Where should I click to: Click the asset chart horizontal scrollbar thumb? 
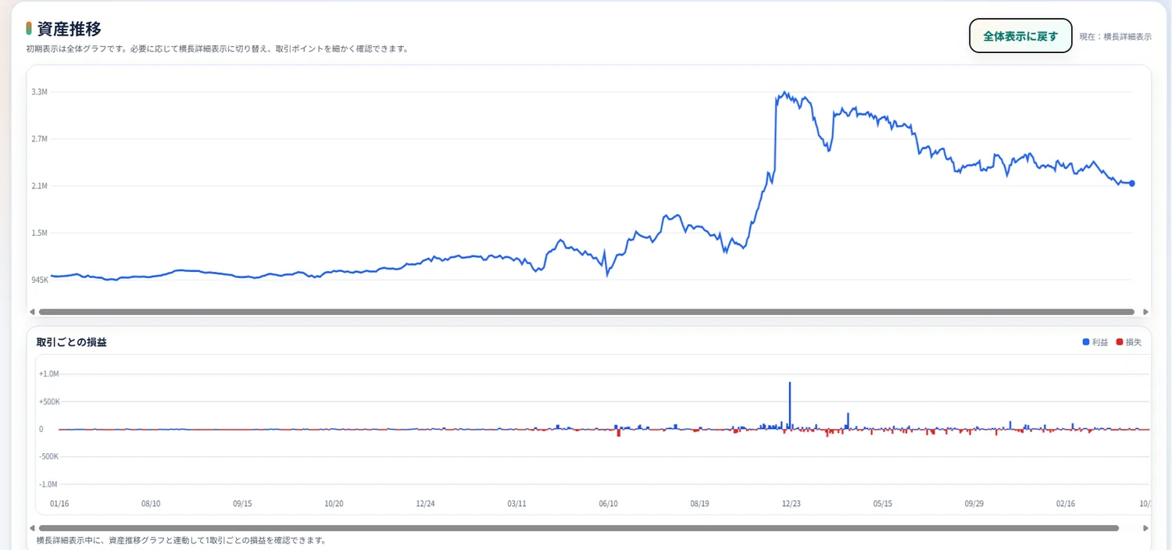click(x=586, y=312)
